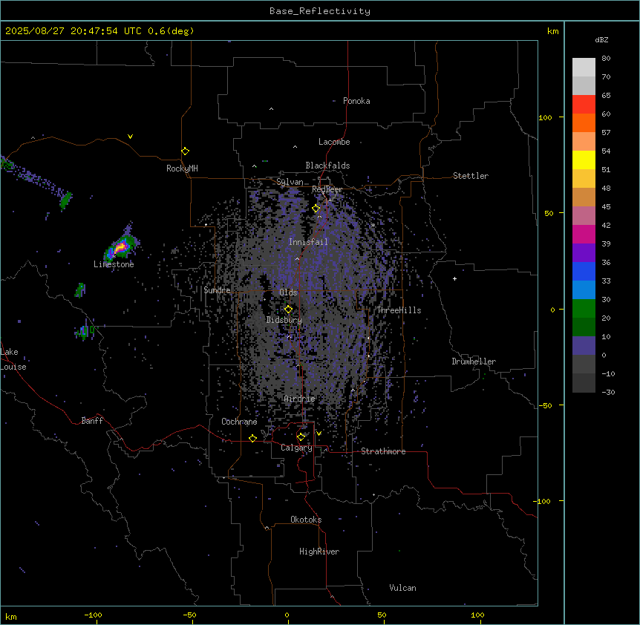Click the 80 value in the dBZ legend

(x=606, y=59)
